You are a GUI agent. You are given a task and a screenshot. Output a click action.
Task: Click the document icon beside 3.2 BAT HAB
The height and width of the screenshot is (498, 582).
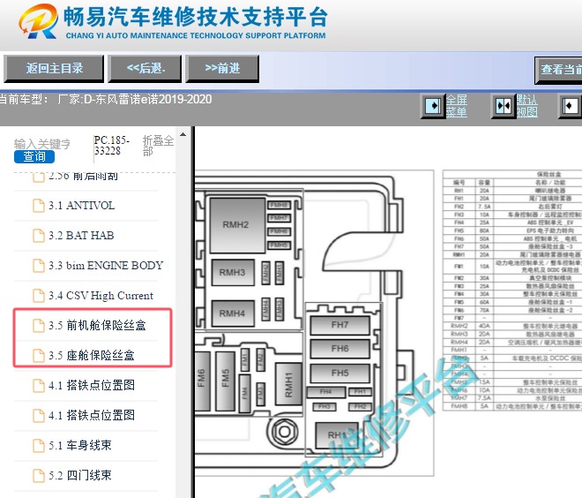38,236
